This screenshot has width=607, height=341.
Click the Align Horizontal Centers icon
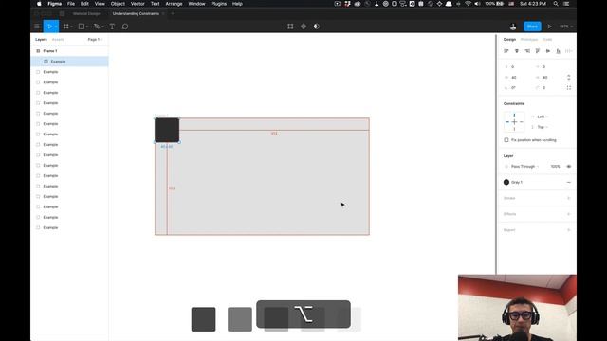click(x=516, y=51)
